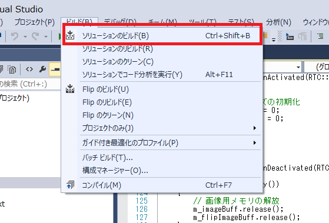Image resolution: width=329 pixels, height=223 pixels.
Task: Click the Redo toolbar icon
Action: [x=35, y=36]
